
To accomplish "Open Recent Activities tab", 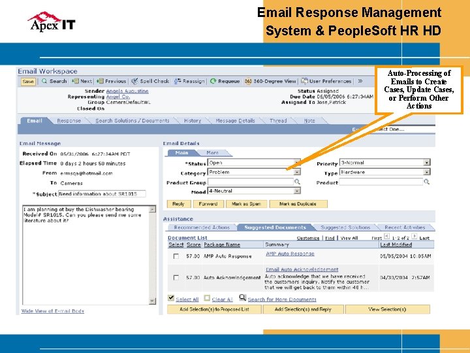I will (405, 227).
